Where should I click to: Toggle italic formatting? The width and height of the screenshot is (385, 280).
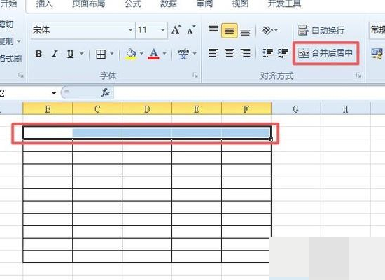tap(55, 54)
